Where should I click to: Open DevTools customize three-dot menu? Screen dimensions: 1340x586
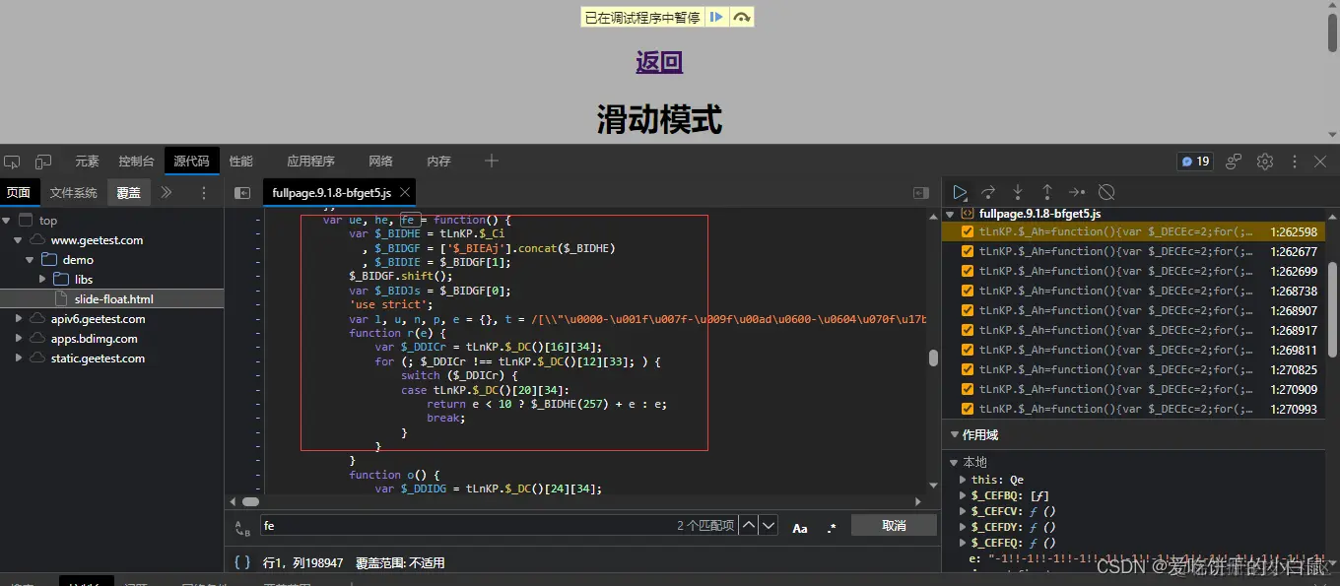1294,162
